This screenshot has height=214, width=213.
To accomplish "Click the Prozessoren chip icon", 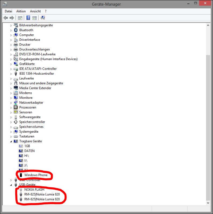I will (16, 107).
